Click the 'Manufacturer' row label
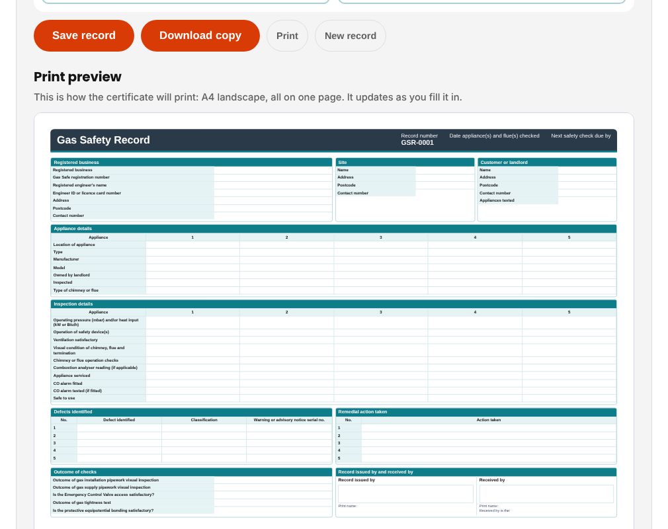The width and height of the screenshot is (668, 529). pos(66,259)
